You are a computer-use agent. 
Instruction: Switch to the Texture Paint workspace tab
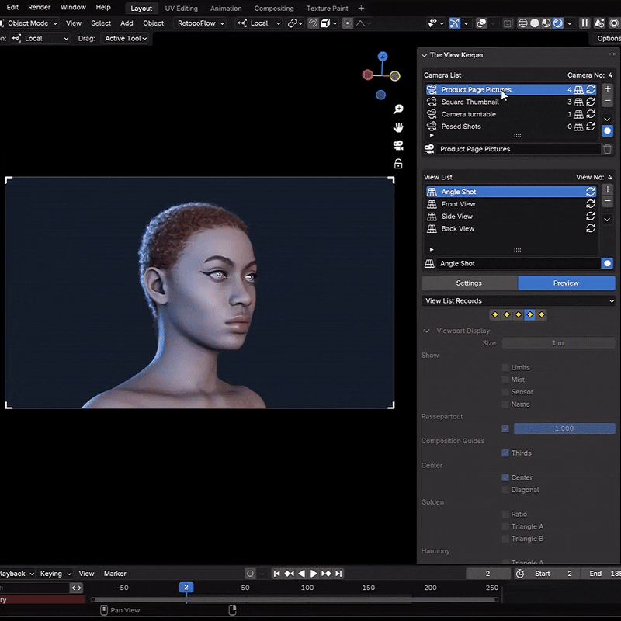click(x=327, y=9)
